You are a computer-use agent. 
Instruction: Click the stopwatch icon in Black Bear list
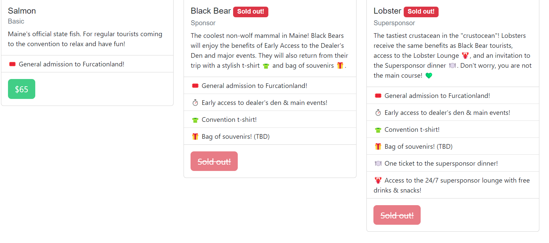[195, 103]
